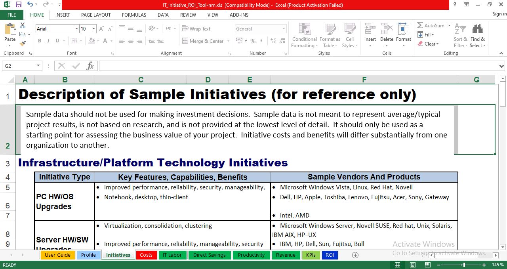Click the Merge & Center button
The image size is (507, 269).
click(203, 41)
